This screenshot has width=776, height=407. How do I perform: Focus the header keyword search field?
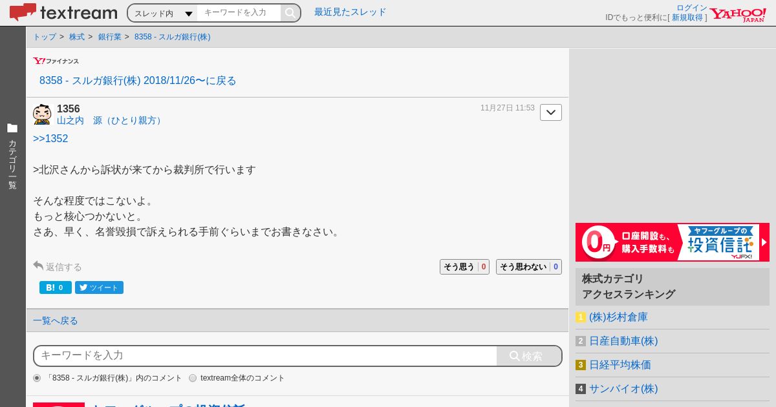point(239,13)
